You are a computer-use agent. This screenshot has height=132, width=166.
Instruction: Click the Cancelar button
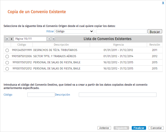click(156, 128)
